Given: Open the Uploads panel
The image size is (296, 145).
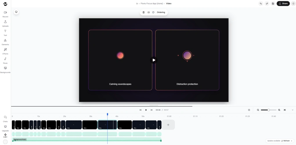Looking at the screenshot, I should pos(5,23).
